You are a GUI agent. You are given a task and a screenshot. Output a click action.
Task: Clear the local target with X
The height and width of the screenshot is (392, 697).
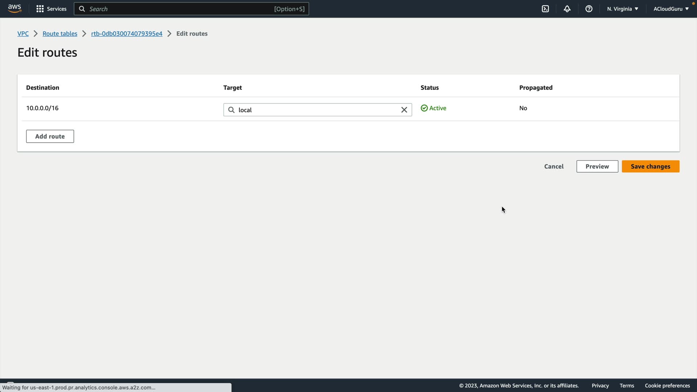point(404,110)
